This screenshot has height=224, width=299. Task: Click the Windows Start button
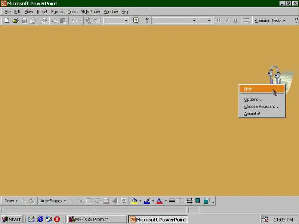(x=12, y=219)
